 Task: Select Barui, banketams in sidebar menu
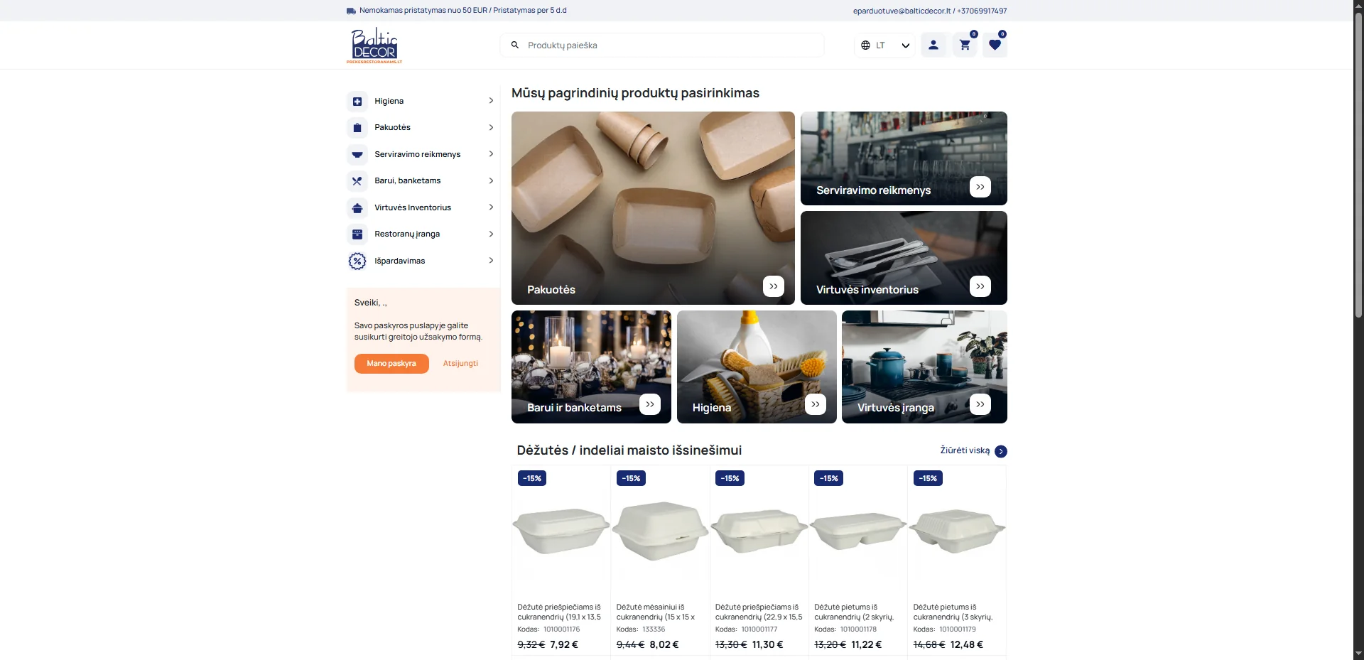(x=407, y=181)
